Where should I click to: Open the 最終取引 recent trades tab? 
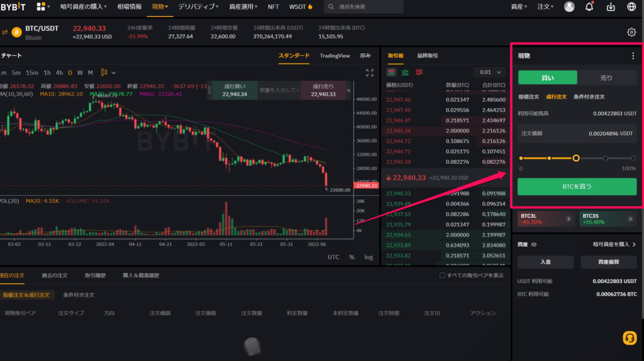pyautogui.click(x=428, y=56)
